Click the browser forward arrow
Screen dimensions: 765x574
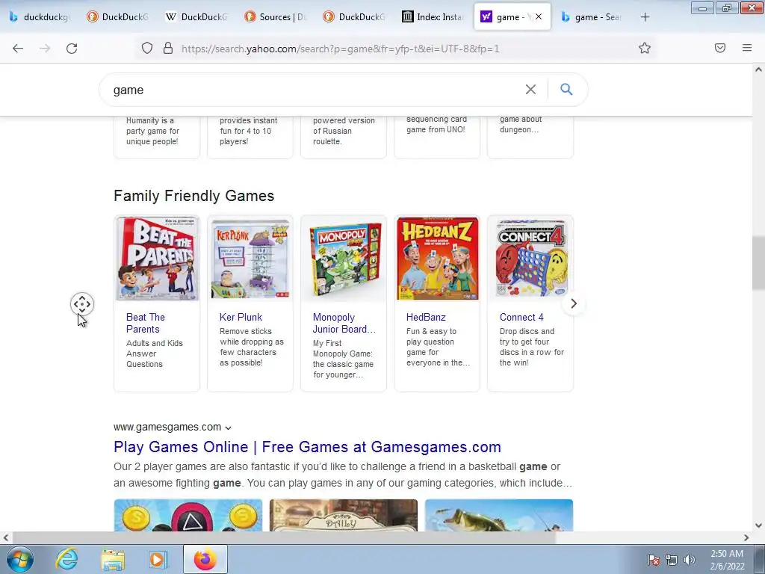tap(45, 49)
